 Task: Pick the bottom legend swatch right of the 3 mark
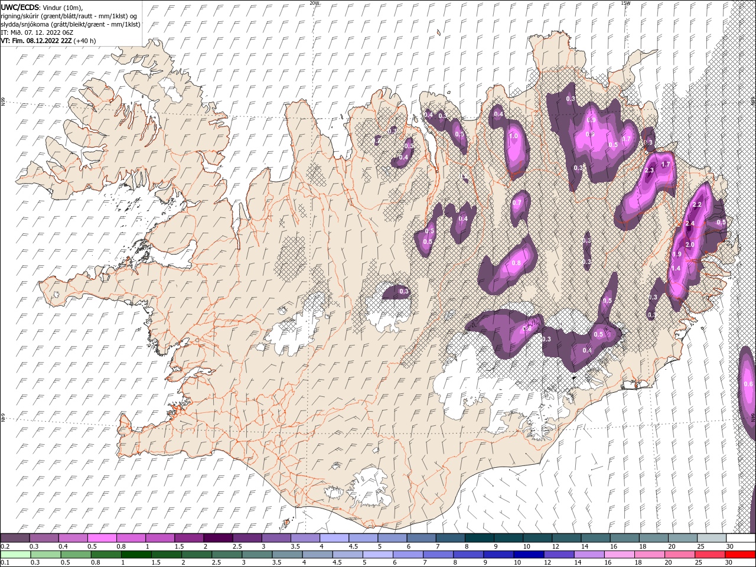256,555
